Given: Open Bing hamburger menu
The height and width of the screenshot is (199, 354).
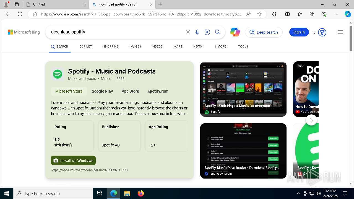Looking at the screenshot, I should coord(340,32).
